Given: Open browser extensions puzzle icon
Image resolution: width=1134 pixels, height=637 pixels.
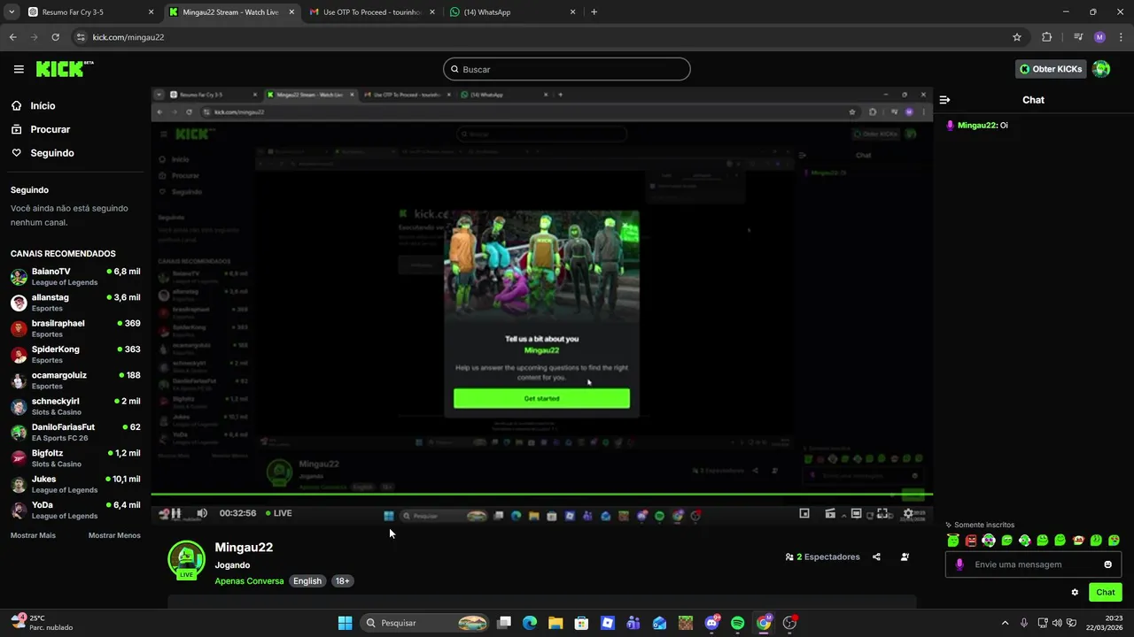Looking at the screenshot, I should pos(1047,37).
